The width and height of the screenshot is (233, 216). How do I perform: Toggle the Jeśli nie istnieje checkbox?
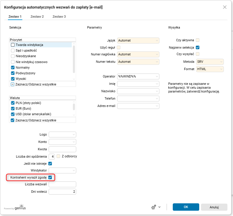click(x=50, y=164)
